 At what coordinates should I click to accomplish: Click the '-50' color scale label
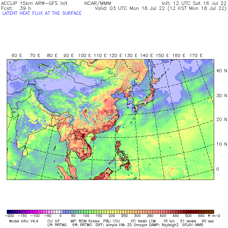[47, 216]
